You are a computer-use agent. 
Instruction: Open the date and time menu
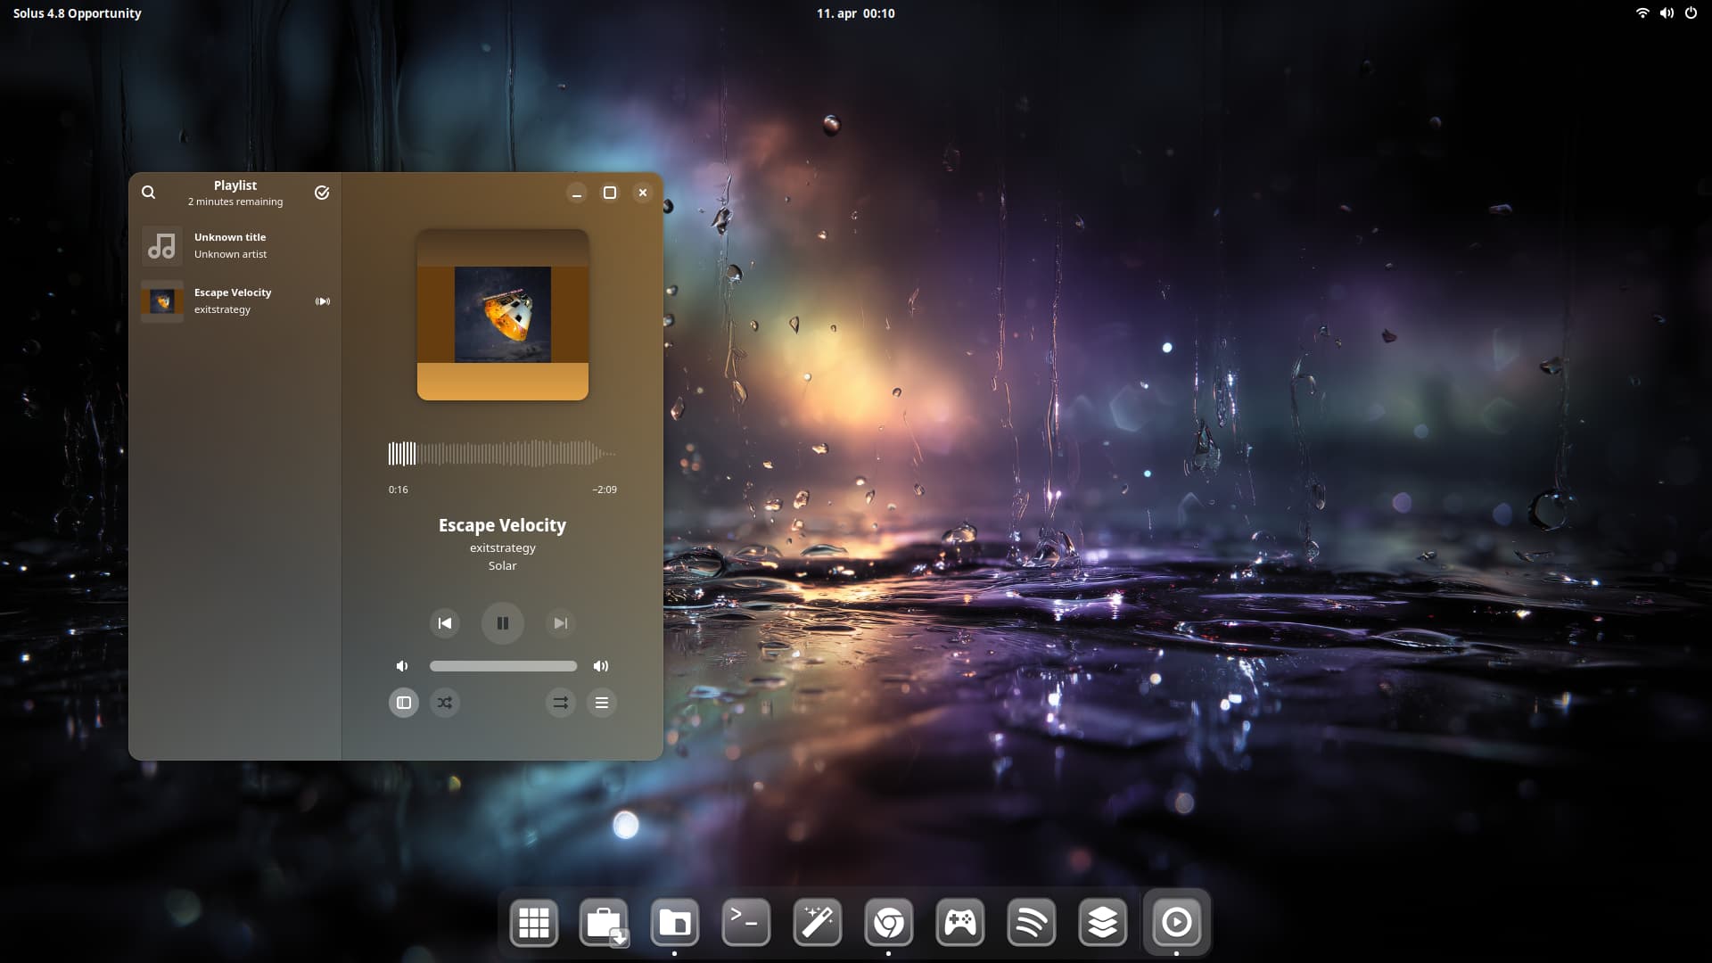pos(855,13)
